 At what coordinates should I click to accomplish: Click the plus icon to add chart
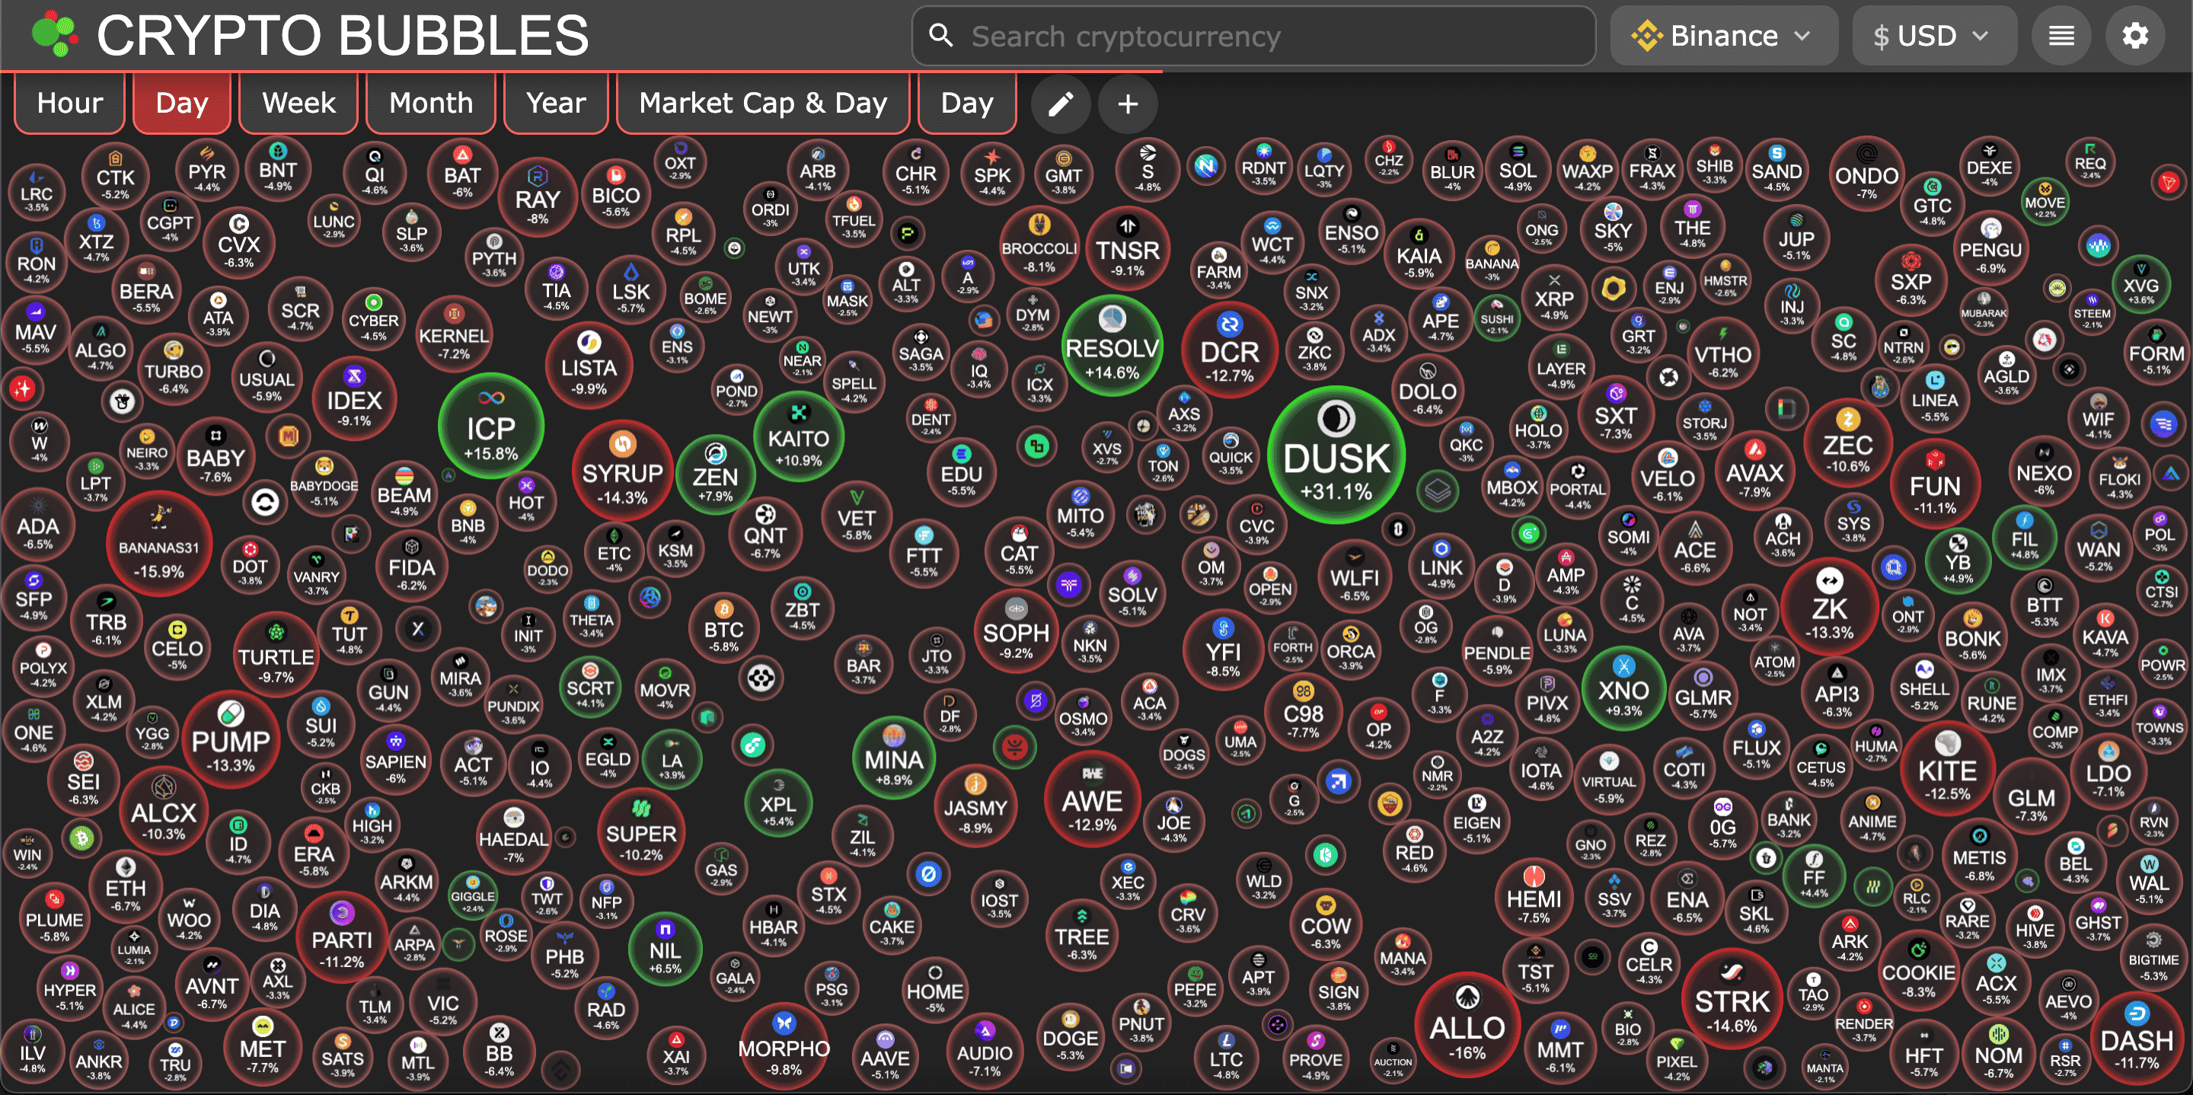coord(1127,104)
